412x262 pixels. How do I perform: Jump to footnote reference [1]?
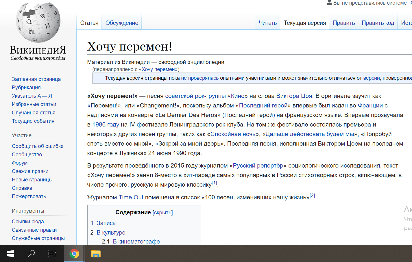coord(214,183)
